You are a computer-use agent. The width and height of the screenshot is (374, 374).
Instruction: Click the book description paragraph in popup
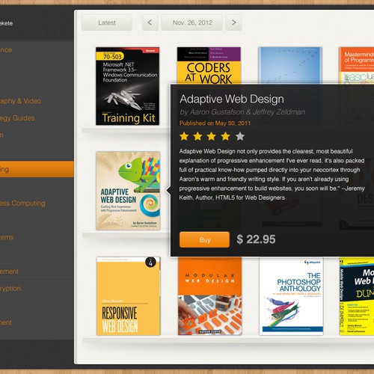pos(272,174)
